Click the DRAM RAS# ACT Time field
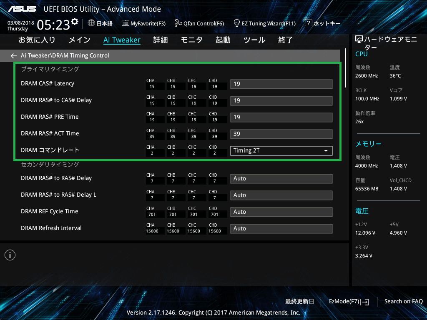This screenshot has height=320, width=427. click(x=281, y=134)
